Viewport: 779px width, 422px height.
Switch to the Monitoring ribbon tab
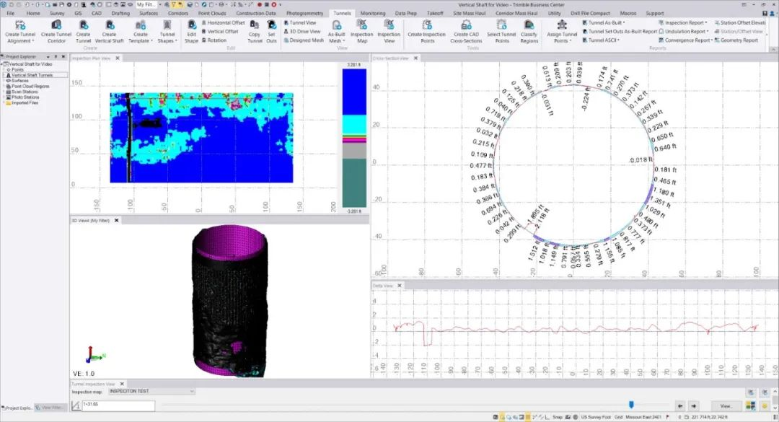373,14
